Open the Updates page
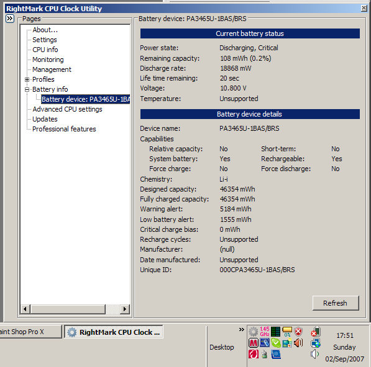 click(x=45, y=119)
